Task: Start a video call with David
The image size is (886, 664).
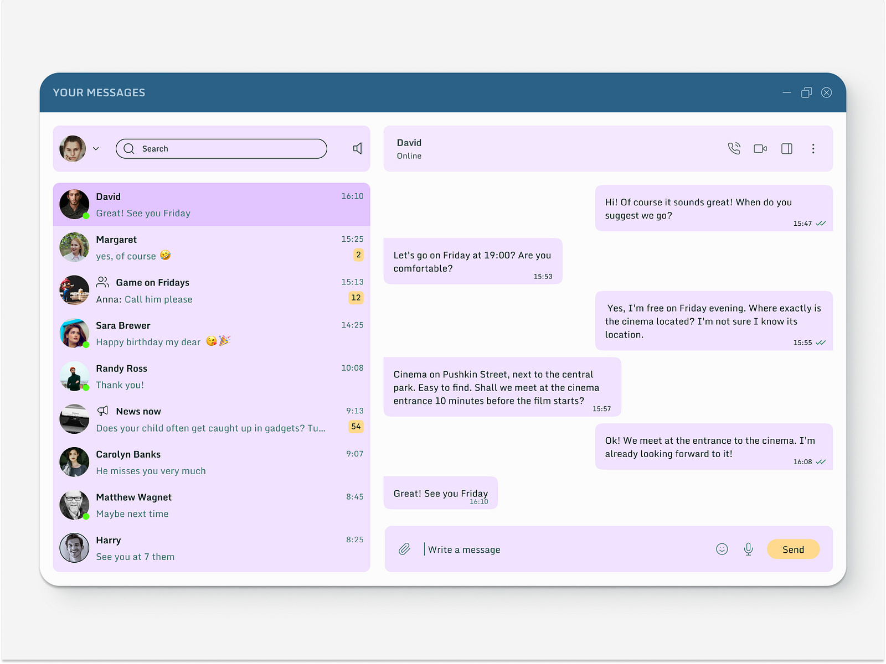Action: coord(760,148)
